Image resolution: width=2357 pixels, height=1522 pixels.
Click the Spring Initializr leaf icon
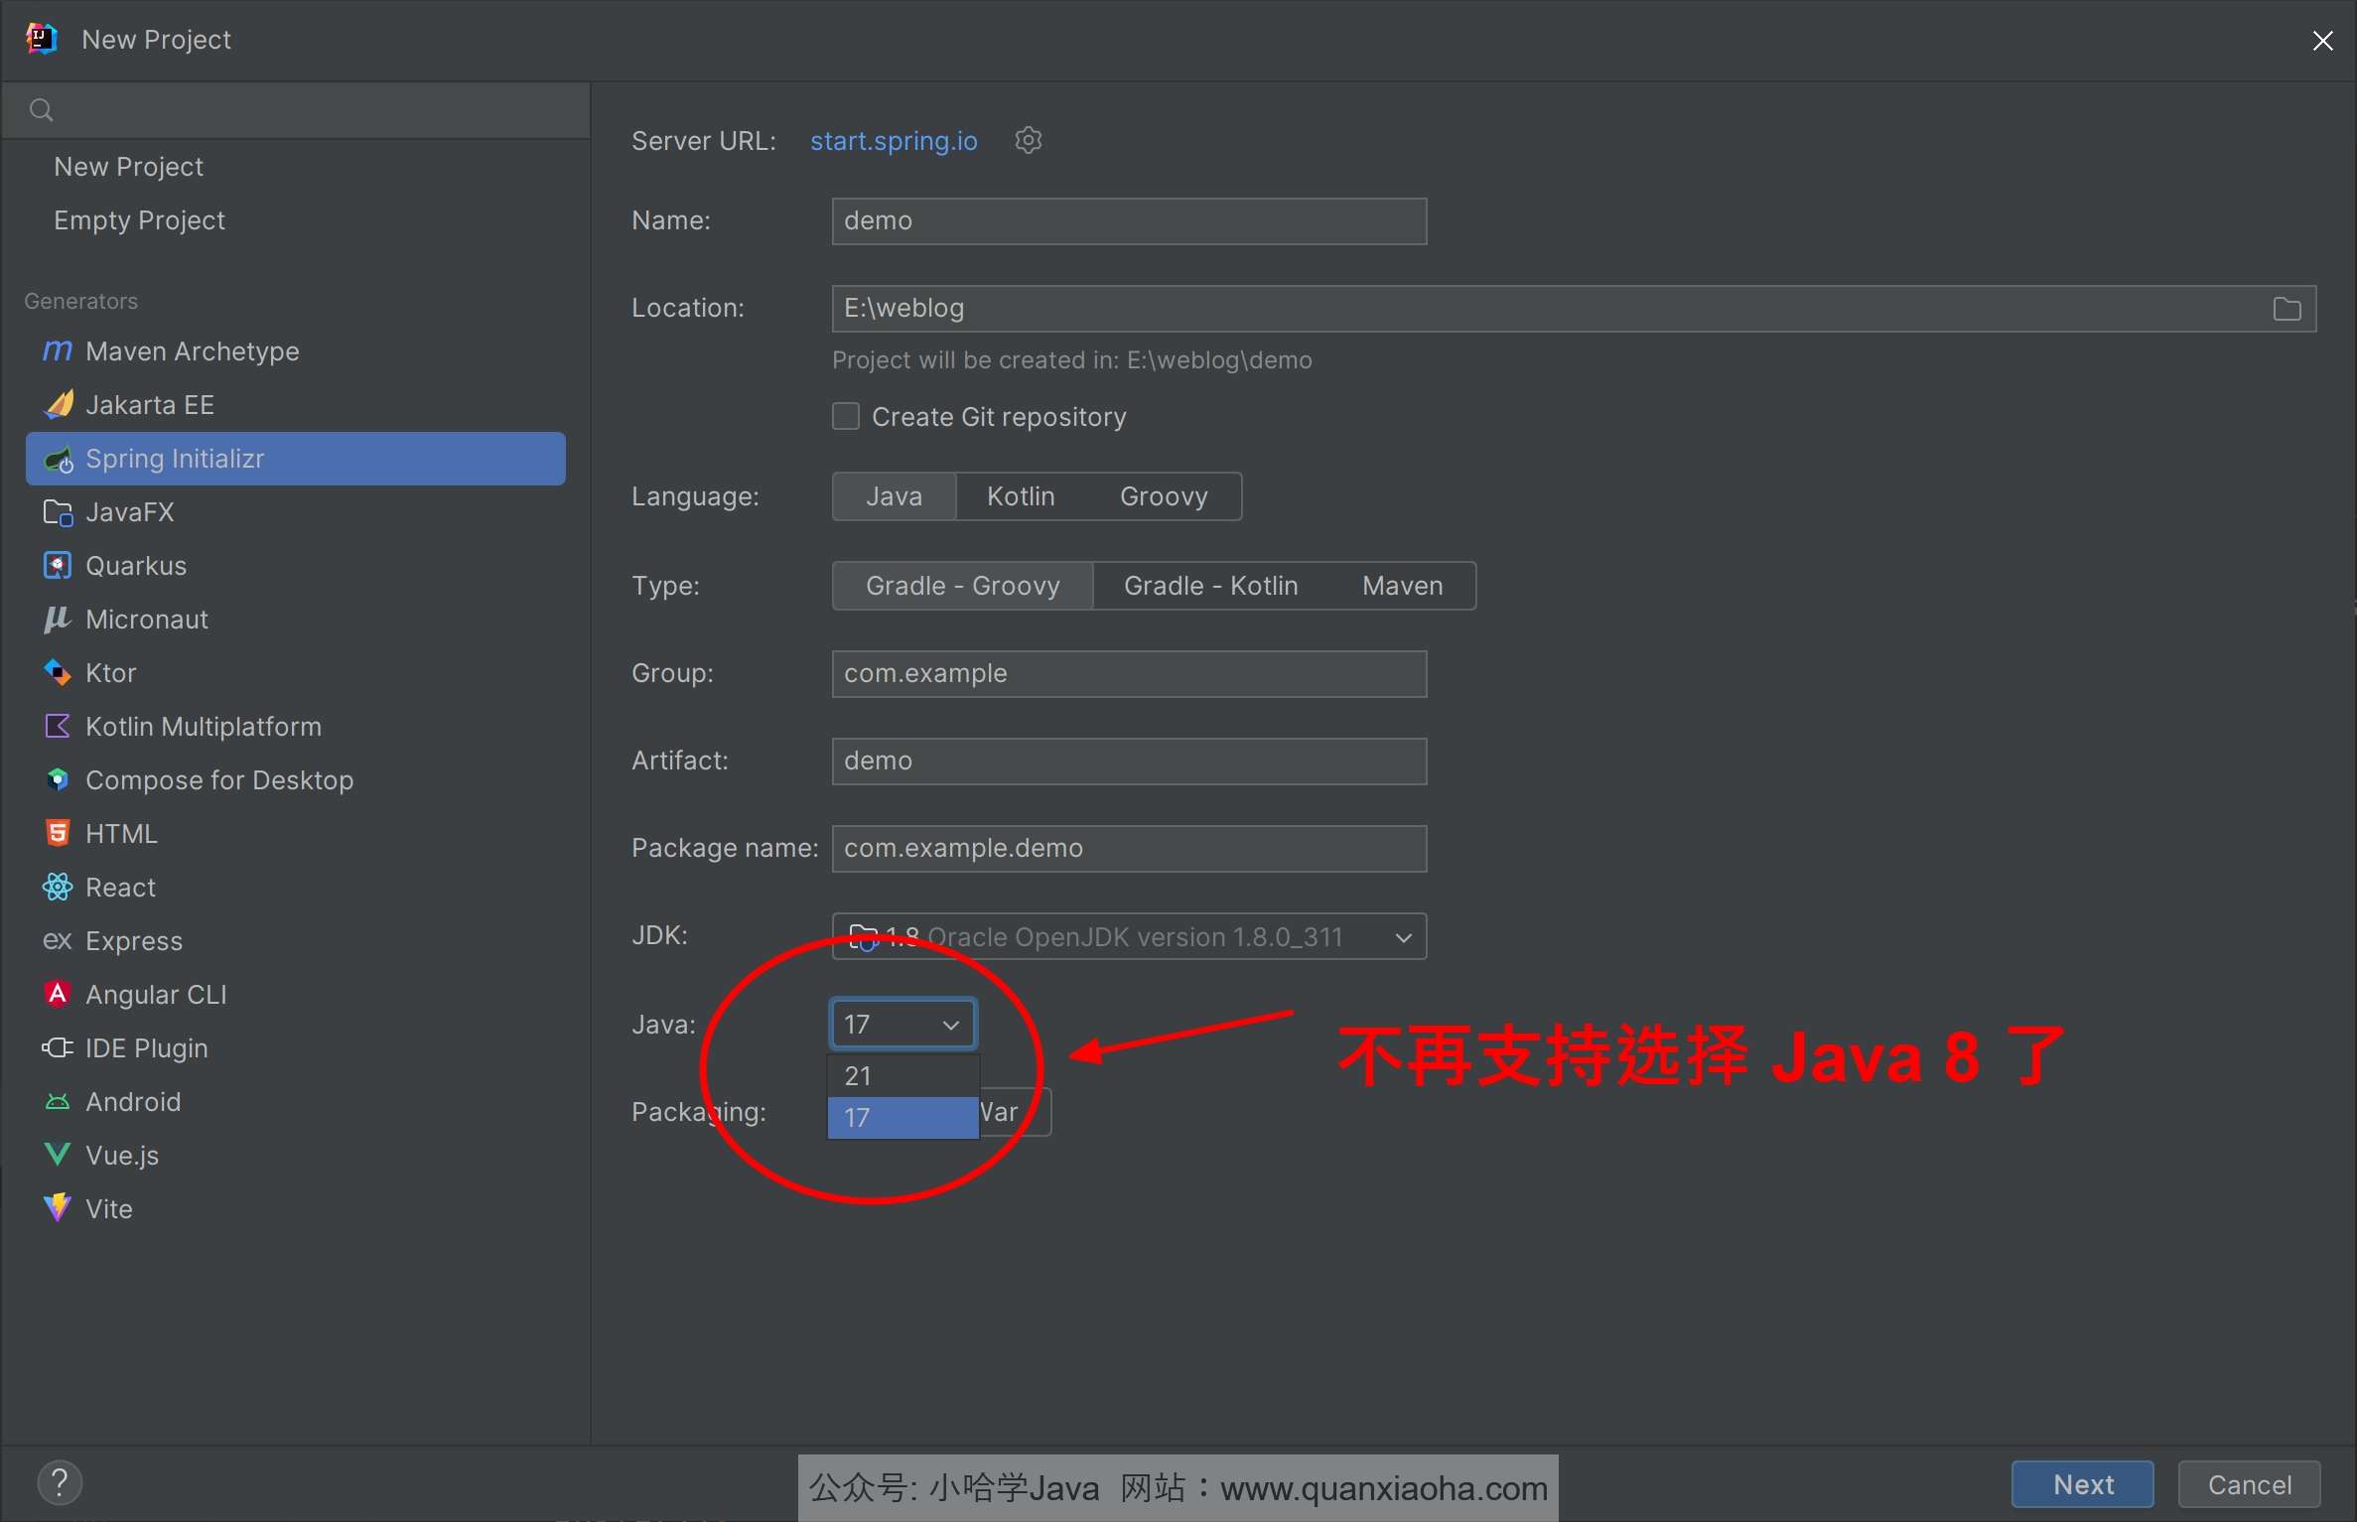tap(59, 459)
